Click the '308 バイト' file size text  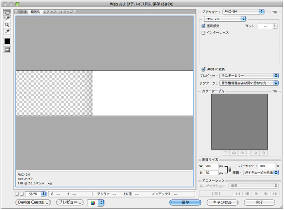click(x=26, y=179)
